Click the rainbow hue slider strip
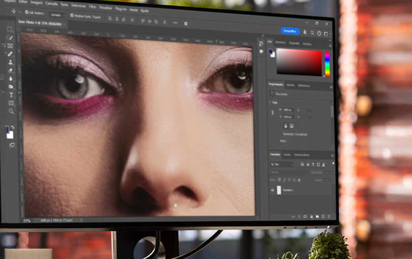This screenshot has height=259, width=412. 327,63
